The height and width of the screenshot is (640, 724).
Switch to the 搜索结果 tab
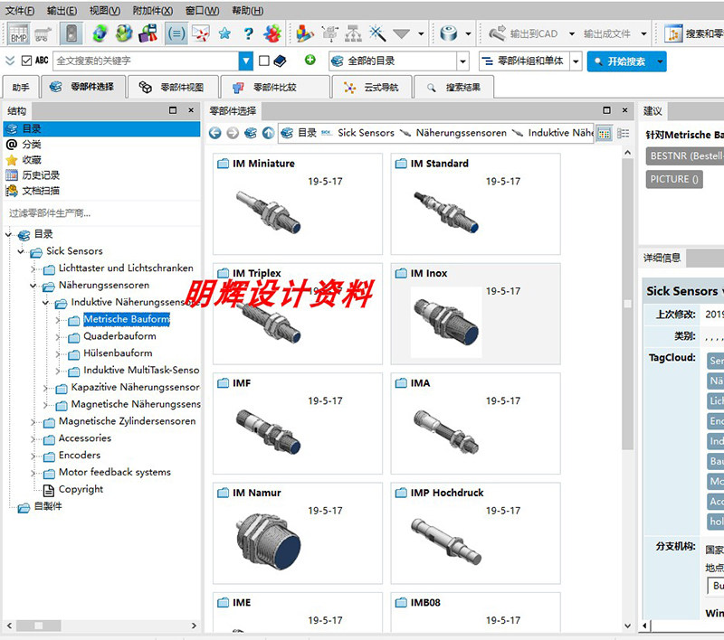point(454,87)
